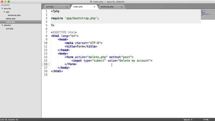This screenshot has width=215, height=121.
Task: Click the <title>Form</title> line
Action: coord(81,46)
